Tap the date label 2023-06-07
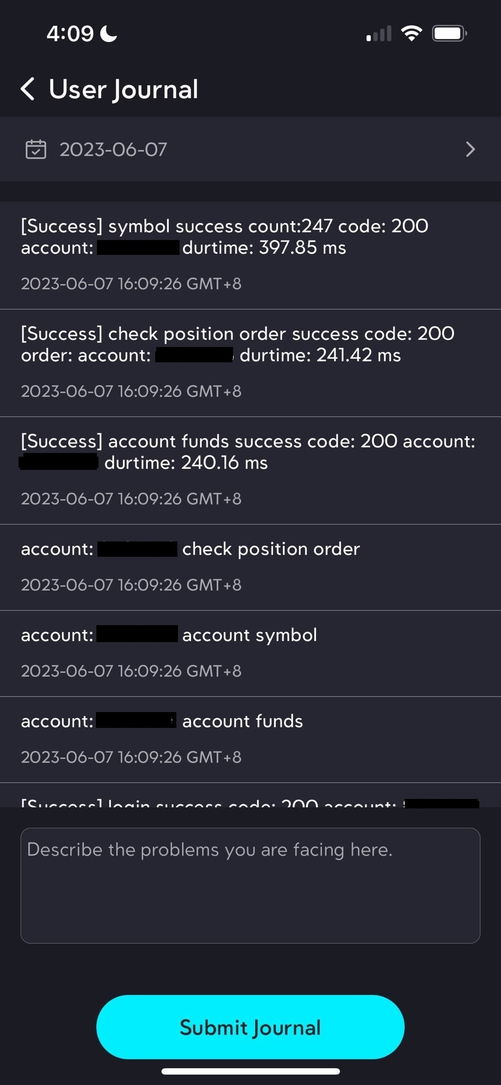 (113, 149)
